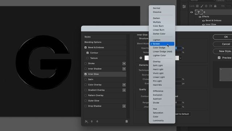Screen dimensions: 232x131
Task: Toggle the Inner Glow checkbox
Action: (86, 74)
